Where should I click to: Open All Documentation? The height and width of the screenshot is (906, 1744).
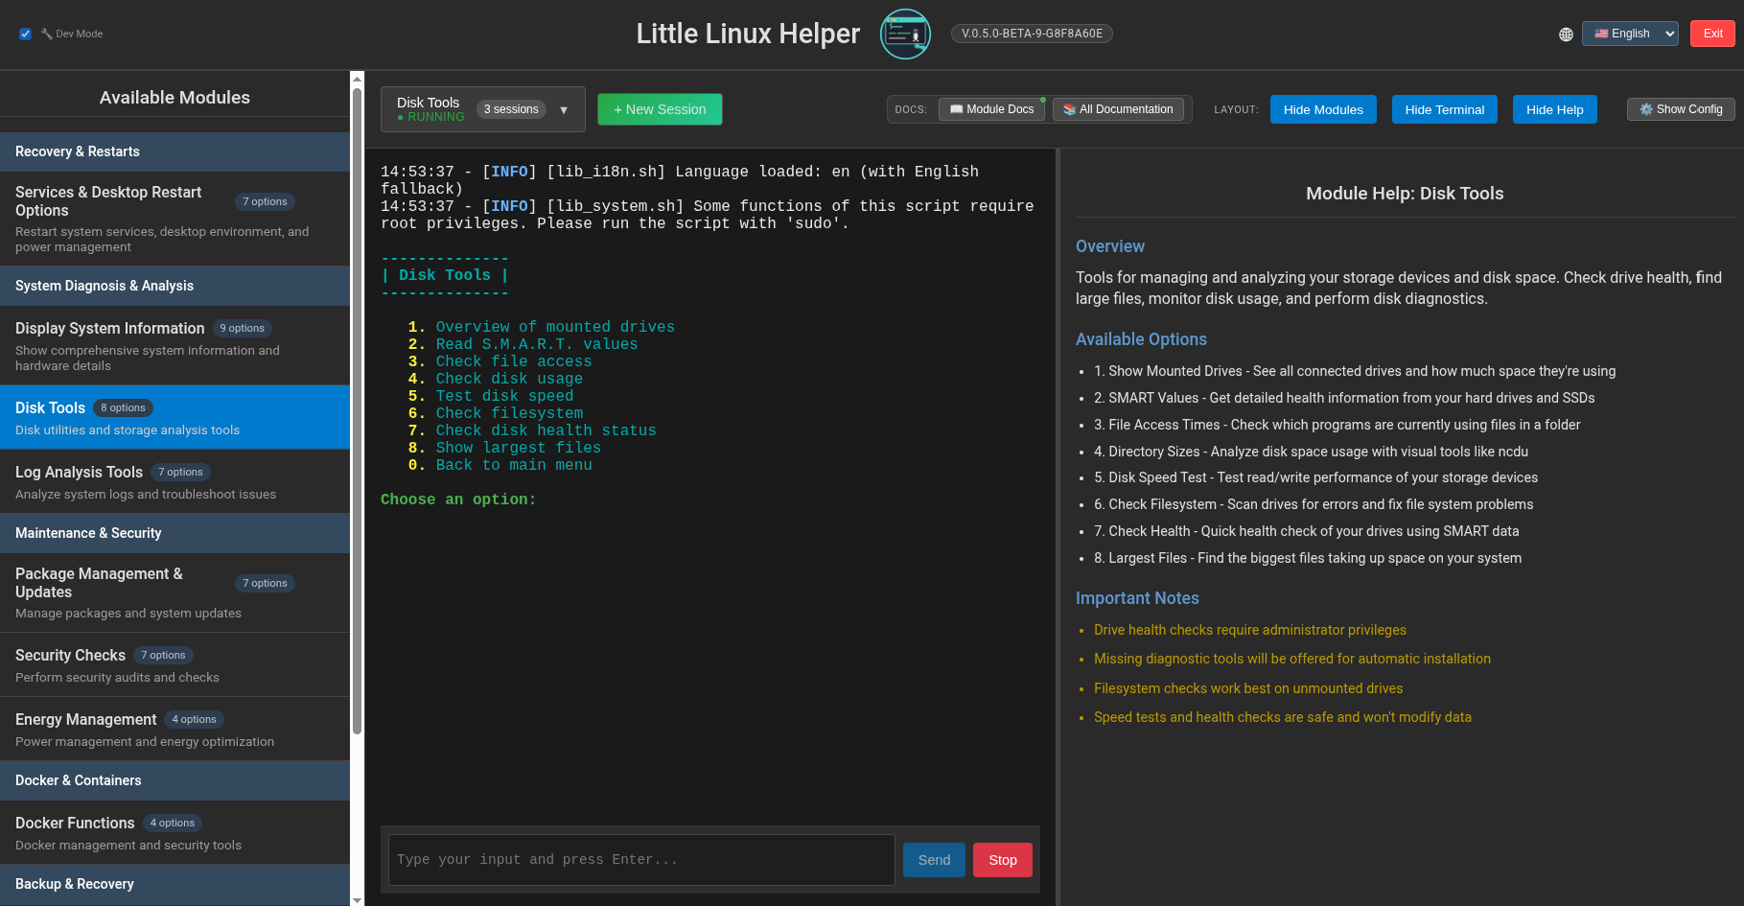pos(1118,109)
